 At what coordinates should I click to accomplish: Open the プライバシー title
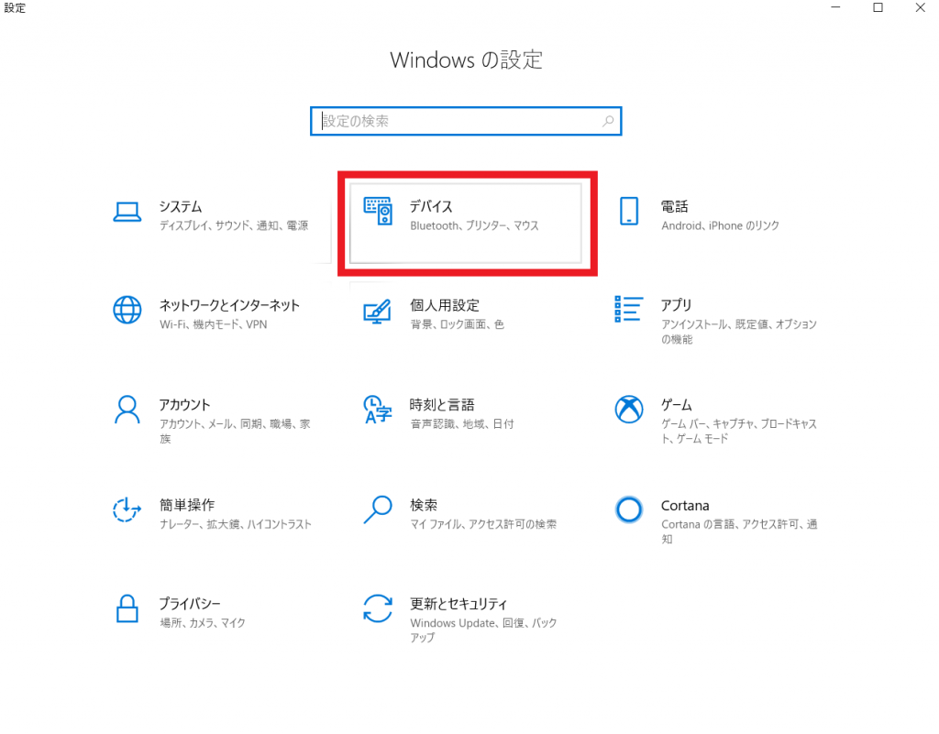pyautogui.click(x=190, y=604)
